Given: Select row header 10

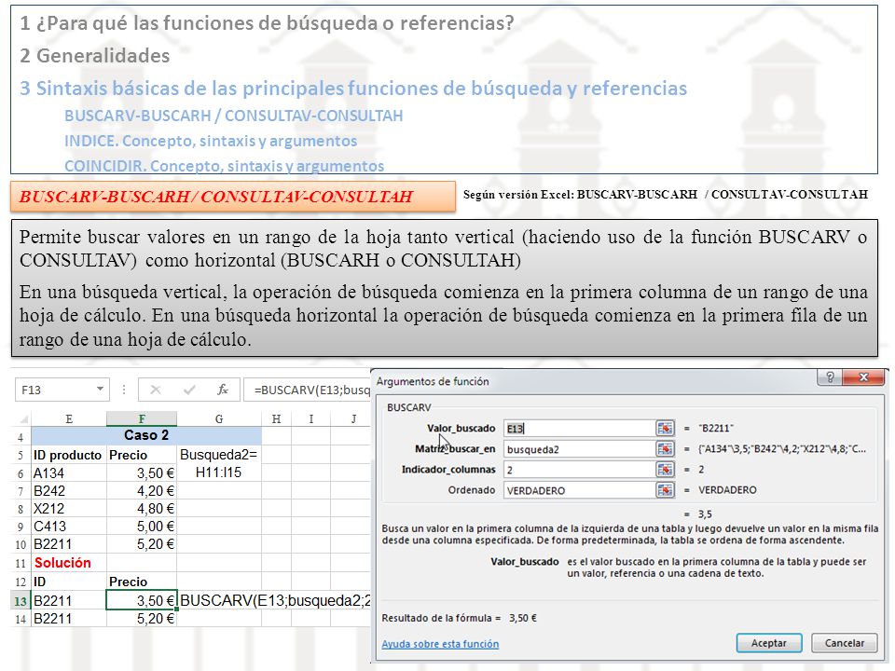Looking at the screenshot, I should point(21,545).
